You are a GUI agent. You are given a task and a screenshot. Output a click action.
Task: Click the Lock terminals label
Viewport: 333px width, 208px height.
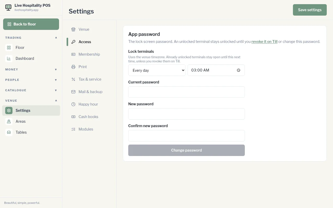point(141,51)
